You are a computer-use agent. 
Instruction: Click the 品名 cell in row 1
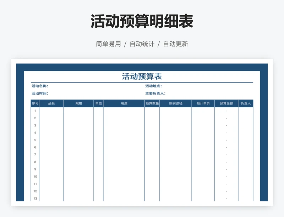point(51,111)
